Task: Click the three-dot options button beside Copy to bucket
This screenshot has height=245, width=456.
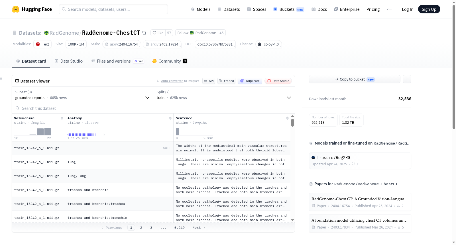Action: [407, 79]
